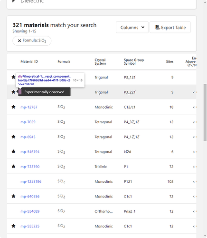Click the star icon beside mp-555235
The height and width of the screenshot is (238, 207).
13,226
